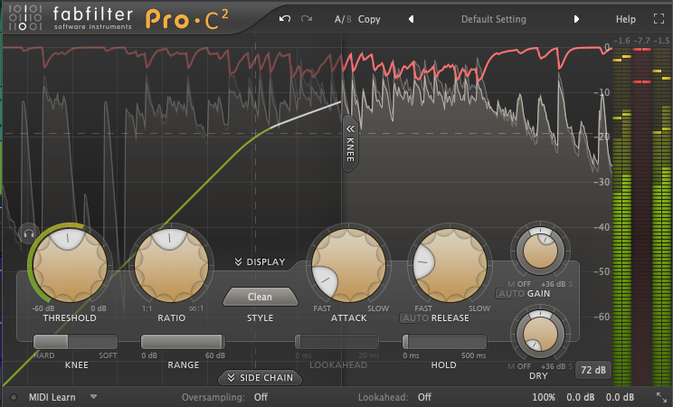
Task: Click the -1.6 peak level readout
Action: point(621,41)
